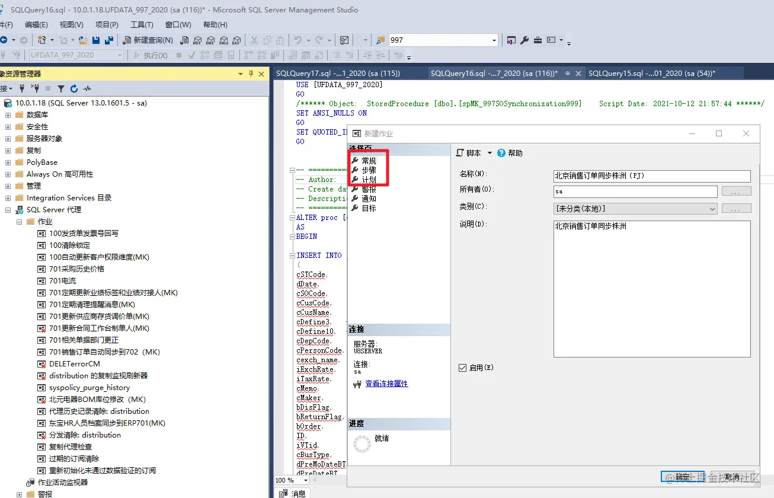This screenshot has width=774, height=498.
Task: Close the SQLQuery16.sql tab
Action: 577,73
